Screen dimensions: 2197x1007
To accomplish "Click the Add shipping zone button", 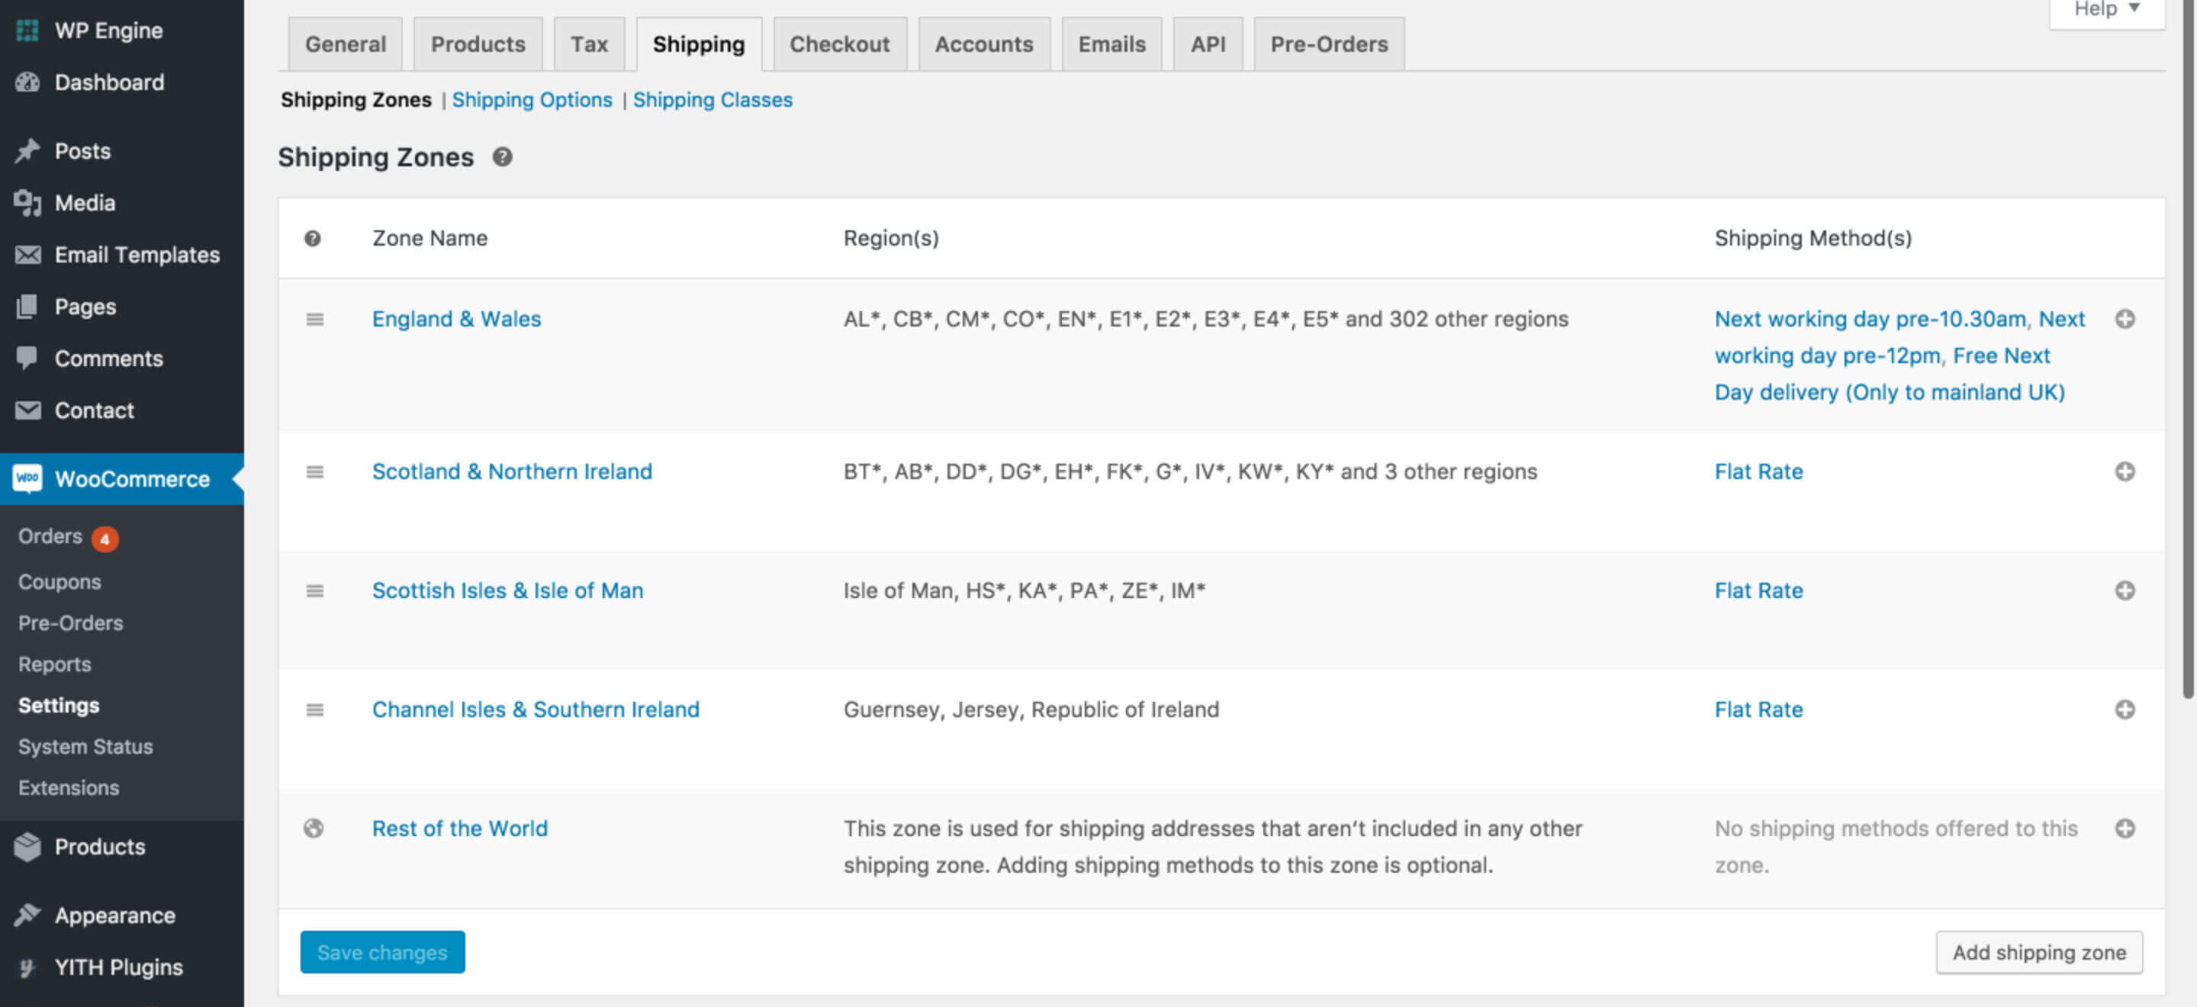I will 2038,951.
